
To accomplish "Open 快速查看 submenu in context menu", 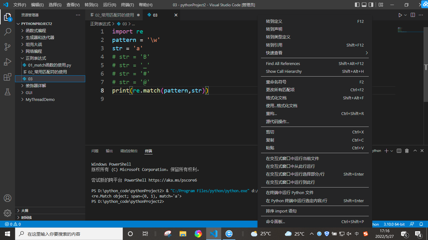I will click(315, 53).
